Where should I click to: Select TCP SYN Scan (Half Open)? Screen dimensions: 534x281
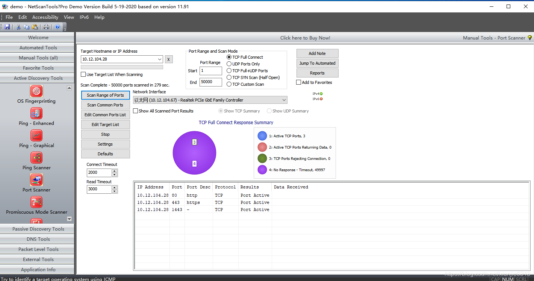click(x=229, y=77)
